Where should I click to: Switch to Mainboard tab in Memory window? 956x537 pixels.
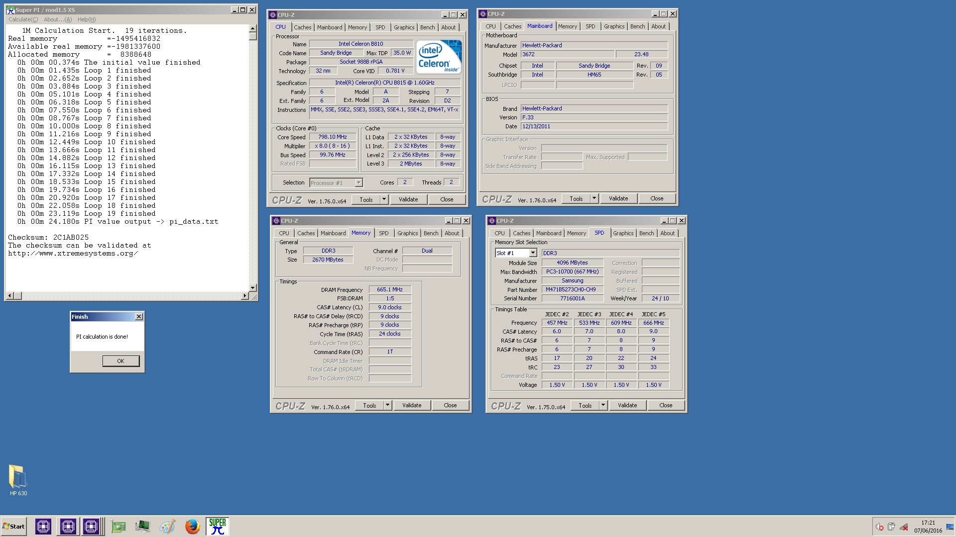[x=333, y=233]
